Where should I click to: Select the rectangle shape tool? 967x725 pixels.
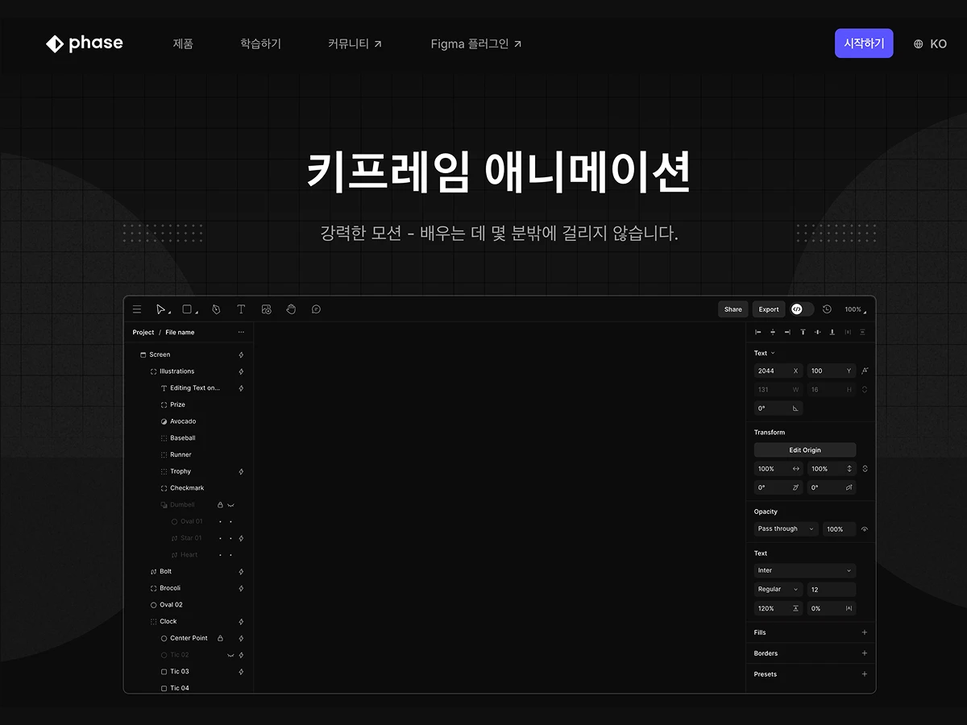tap(188, 309)
